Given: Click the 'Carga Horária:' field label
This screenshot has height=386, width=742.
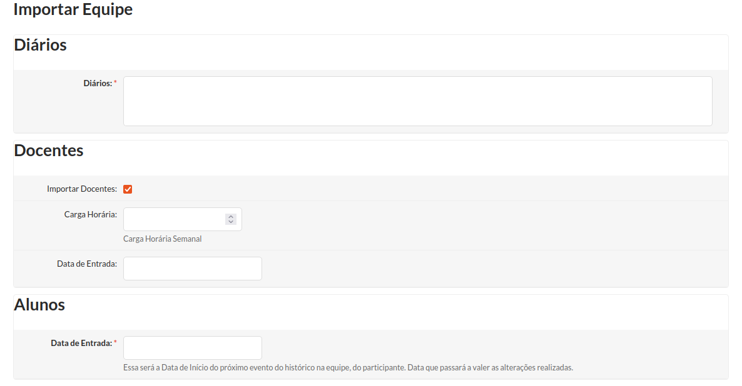Looking at the screenshot, I should pyautogui.click(x=90, y=214).
